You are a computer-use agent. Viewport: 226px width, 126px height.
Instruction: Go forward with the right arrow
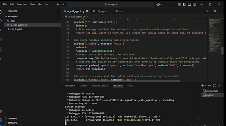click(63, 4)
